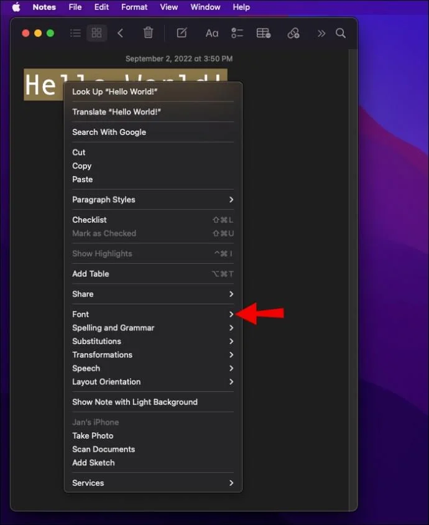Image resolution: width=429 pixels, height=525 pixels.
Task: Choose Look Up "Hello World!"
Action: point(153,91)
